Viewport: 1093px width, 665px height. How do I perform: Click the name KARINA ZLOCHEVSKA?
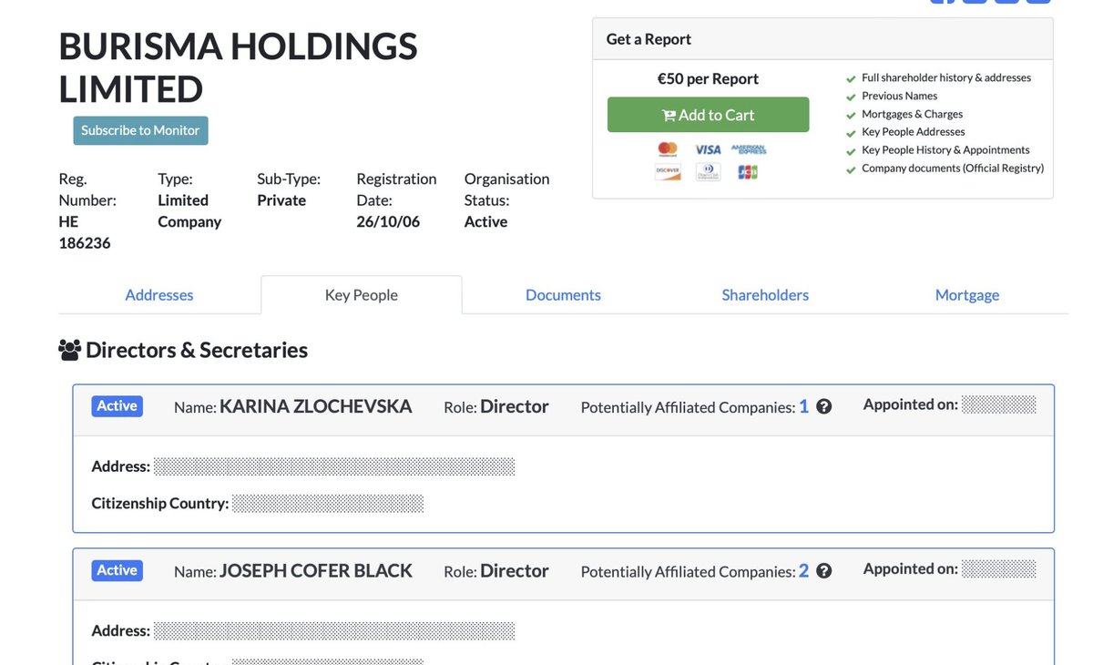316,406
